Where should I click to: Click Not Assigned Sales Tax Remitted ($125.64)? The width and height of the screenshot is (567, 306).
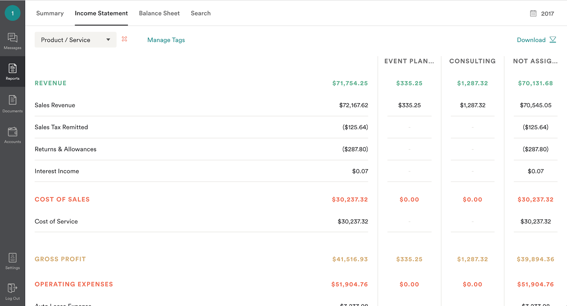tap(535, 127)
